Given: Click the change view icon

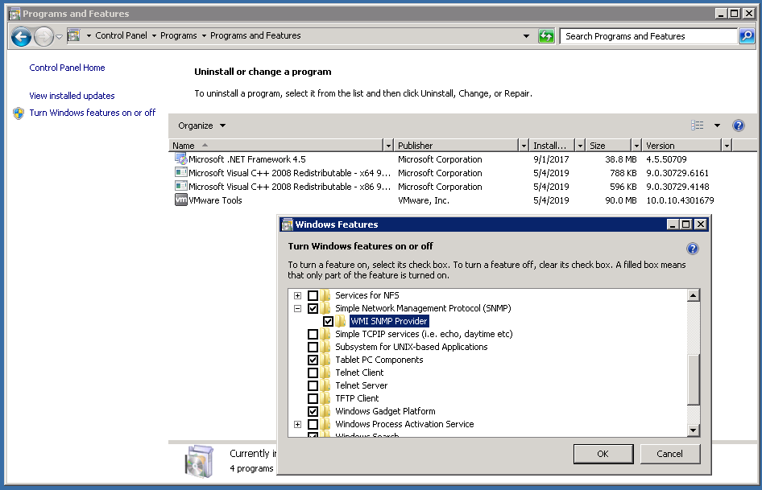Looking at the screenshot, I should coord(698,126).
